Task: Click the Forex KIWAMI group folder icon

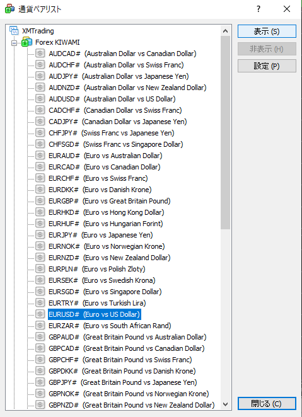Action: pyautogui.click(x=27, y=42)
